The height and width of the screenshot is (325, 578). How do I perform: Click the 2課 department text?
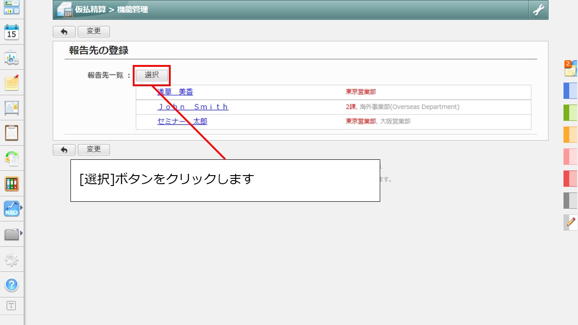pos(351,107)
